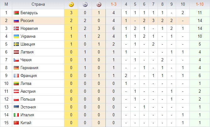
Task: Open the Франция country link
Action: click(28, 76)
